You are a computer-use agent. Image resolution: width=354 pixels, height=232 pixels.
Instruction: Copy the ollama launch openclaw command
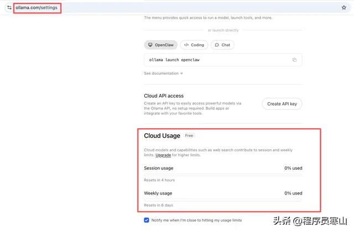pyautogui.click(x=294, y=60)
